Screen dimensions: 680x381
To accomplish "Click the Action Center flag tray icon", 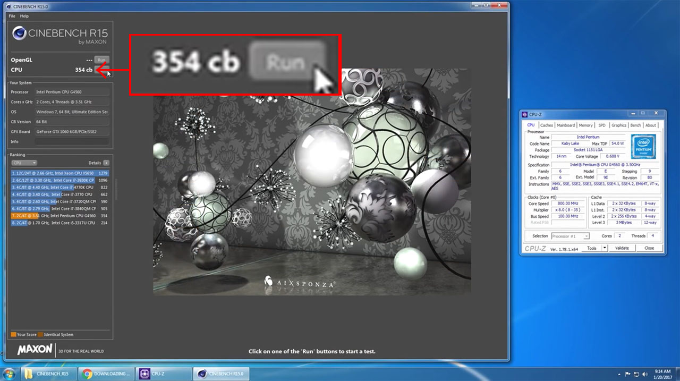I will 628,374.
